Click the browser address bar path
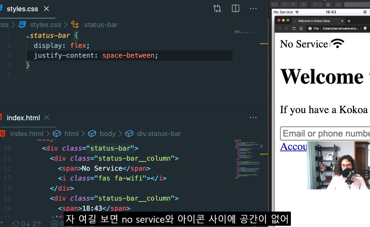The height and width of the screenshot is (227, 370). [x=341, y=28]
